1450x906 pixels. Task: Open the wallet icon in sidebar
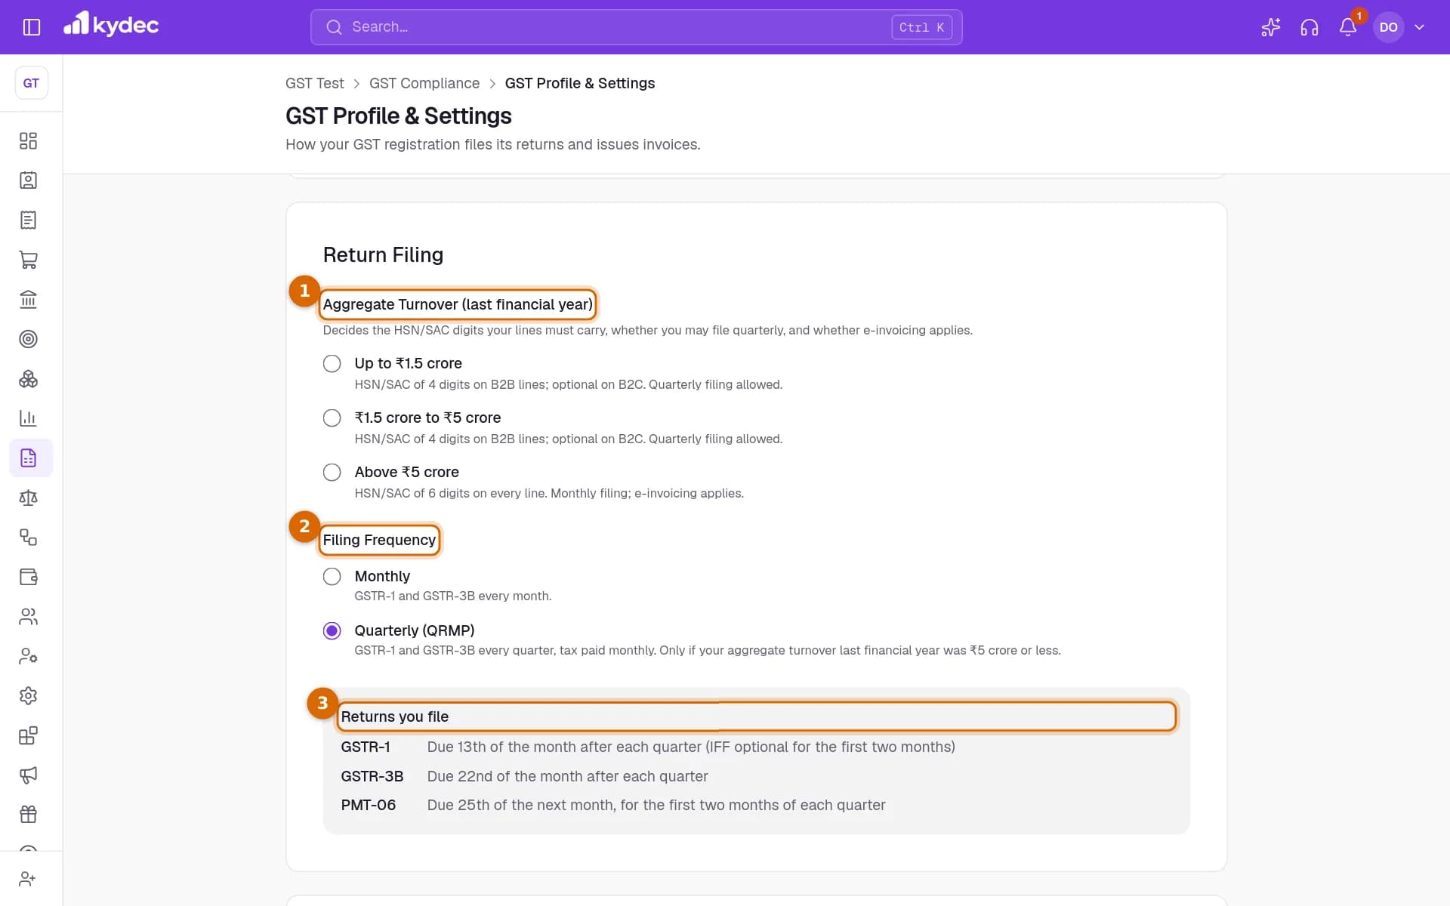click(29, 577)
